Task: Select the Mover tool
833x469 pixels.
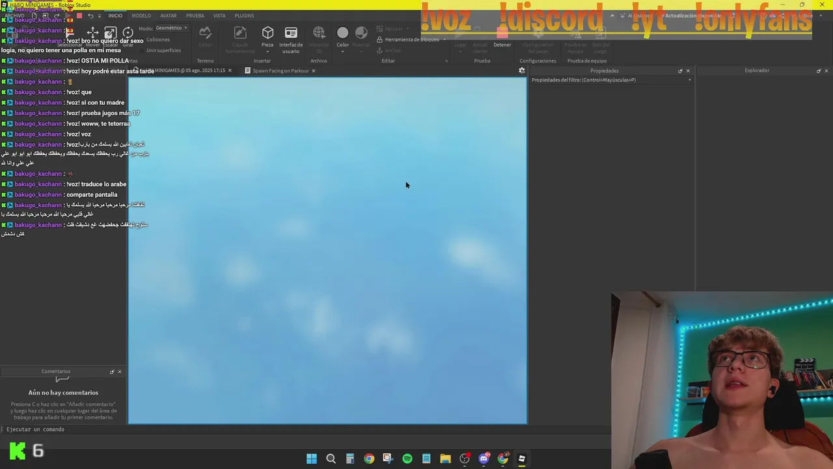Action: click(92, 37)
